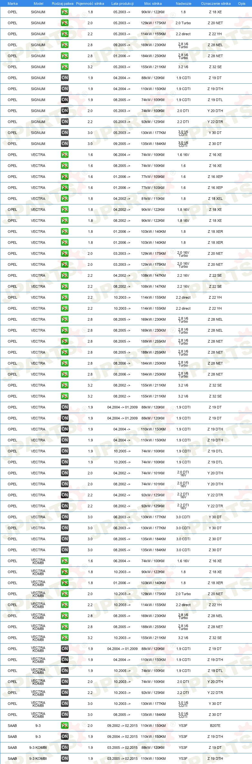Click ON icon for Signum Y 22 DTR

click(64, 122)
